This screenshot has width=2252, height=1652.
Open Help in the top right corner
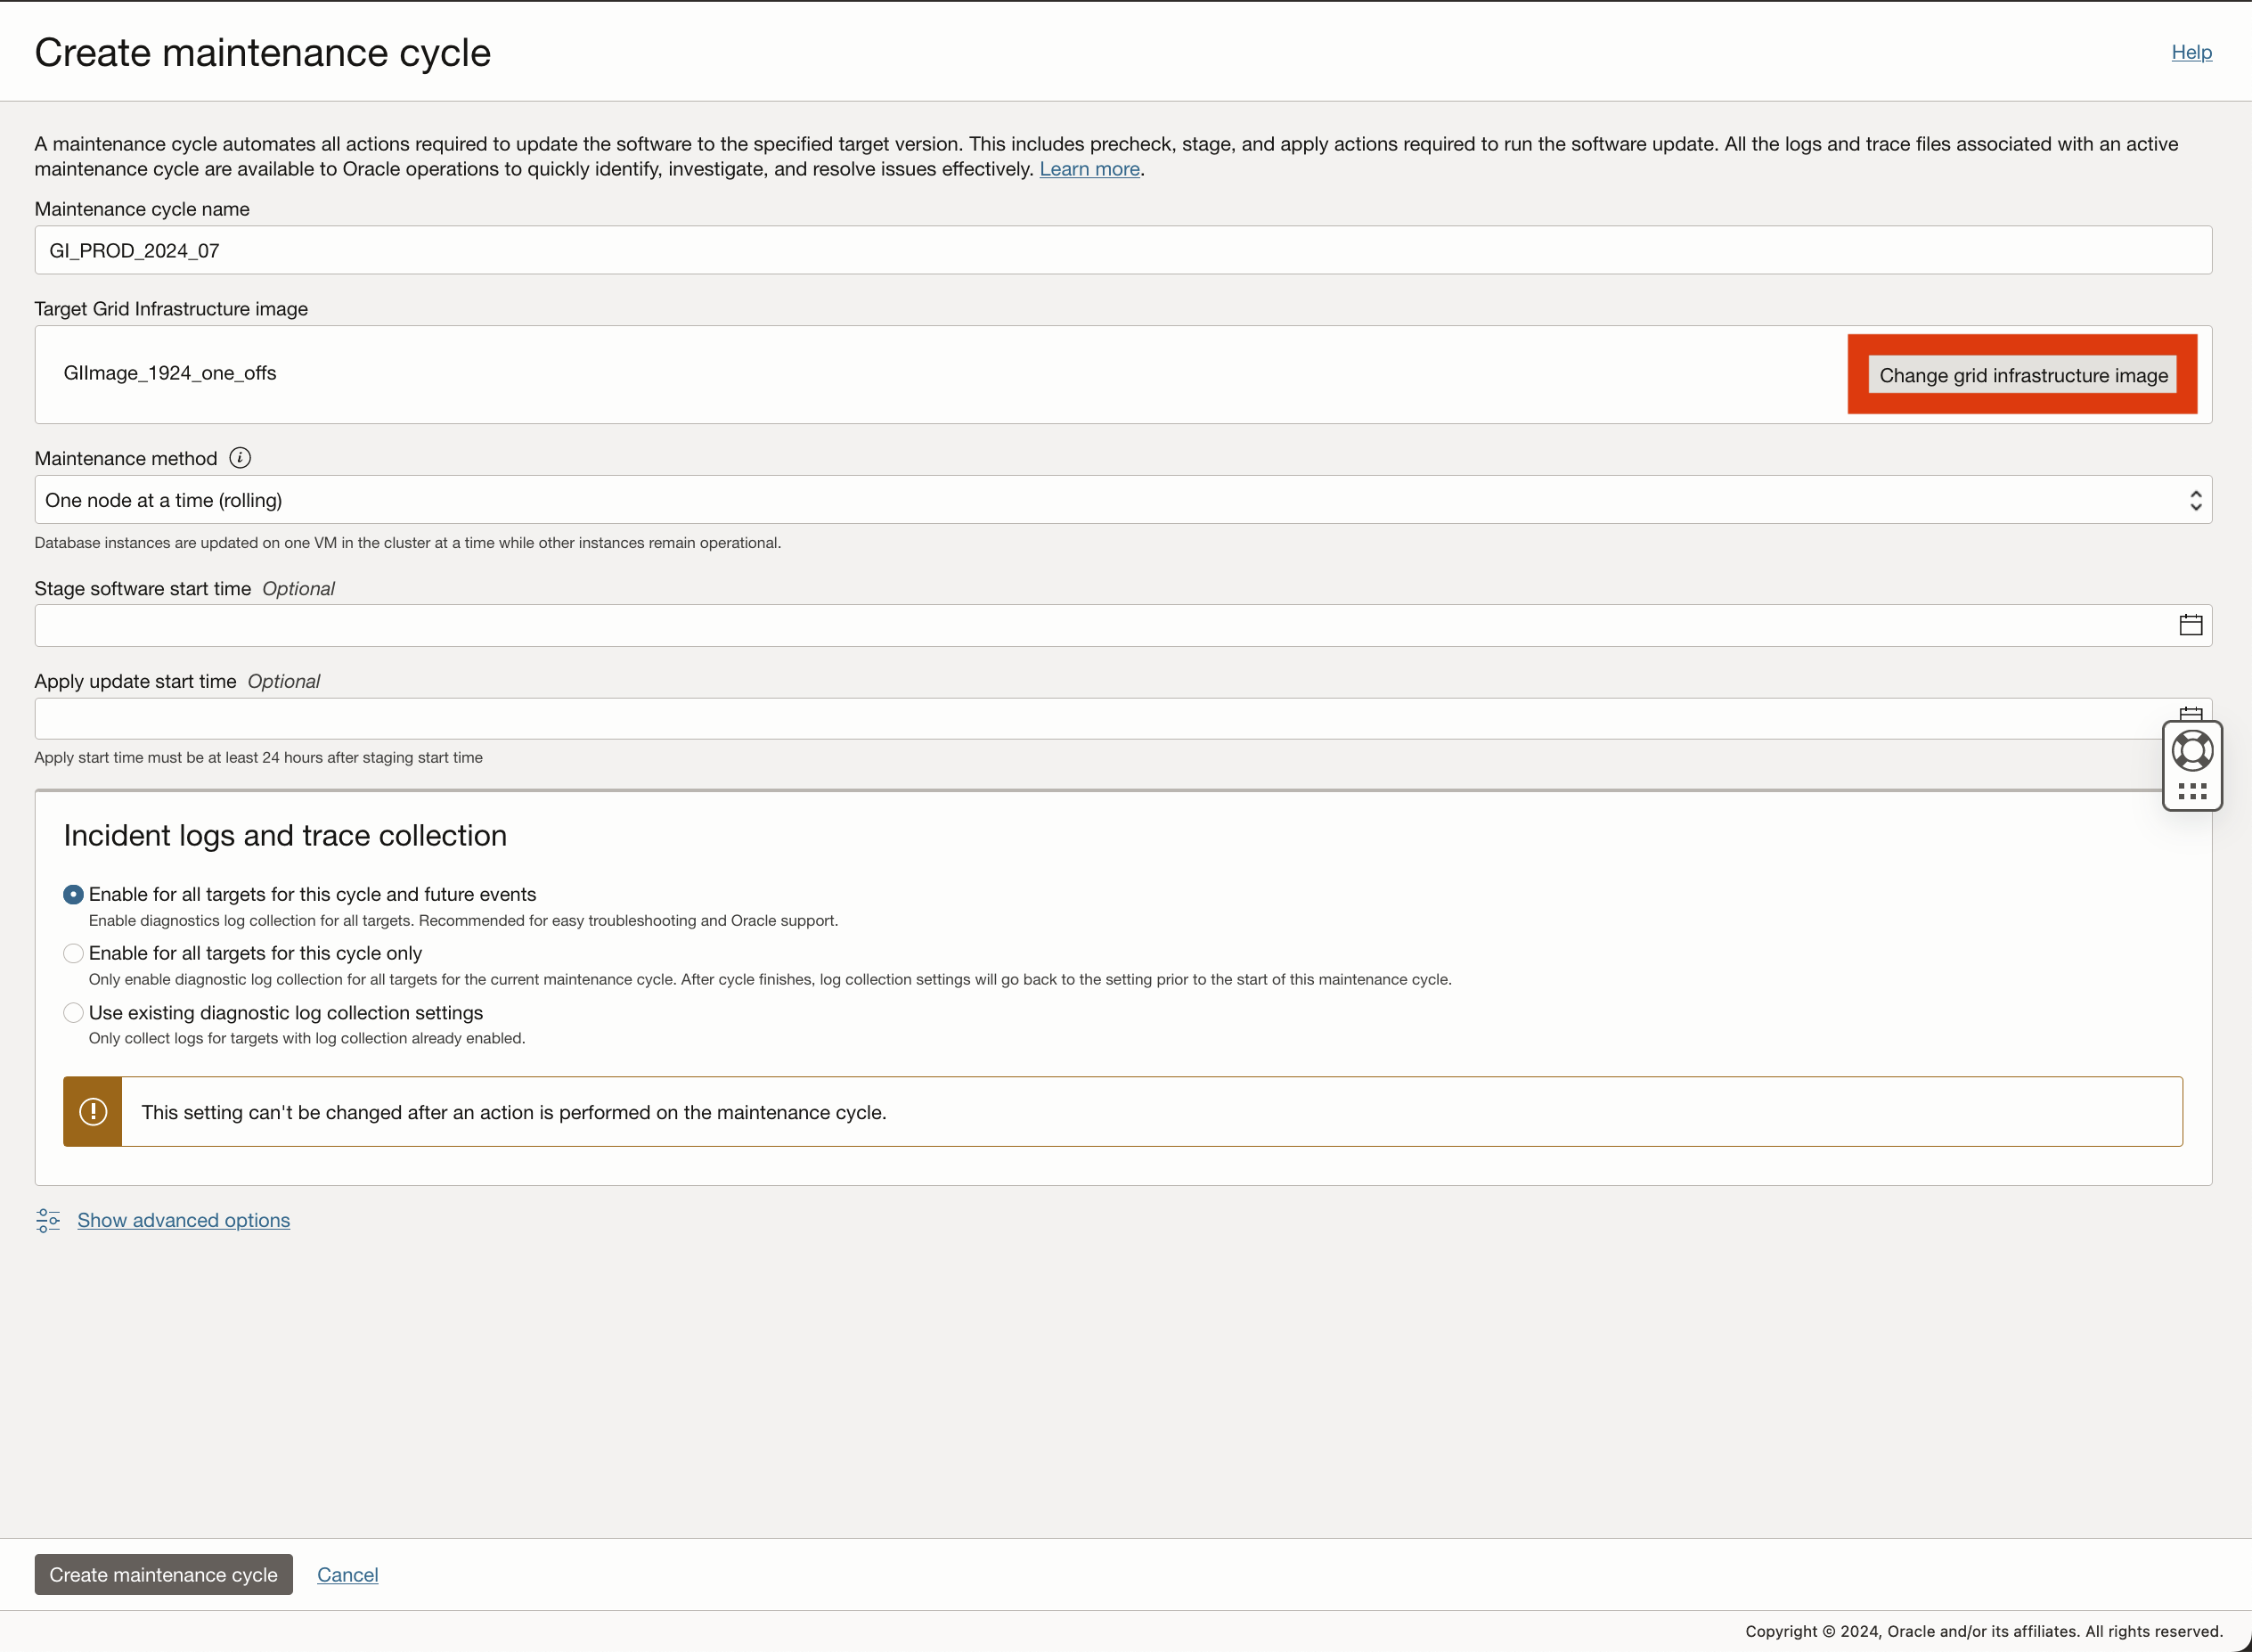pyautogui.click(x=2191, y=52)
